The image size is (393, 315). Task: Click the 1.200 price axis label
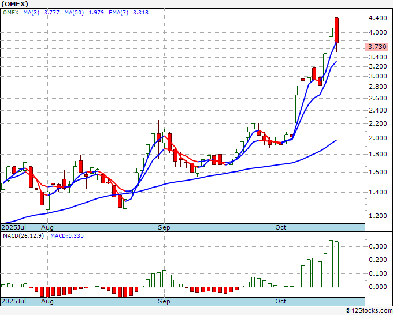(x=378, y=216)
